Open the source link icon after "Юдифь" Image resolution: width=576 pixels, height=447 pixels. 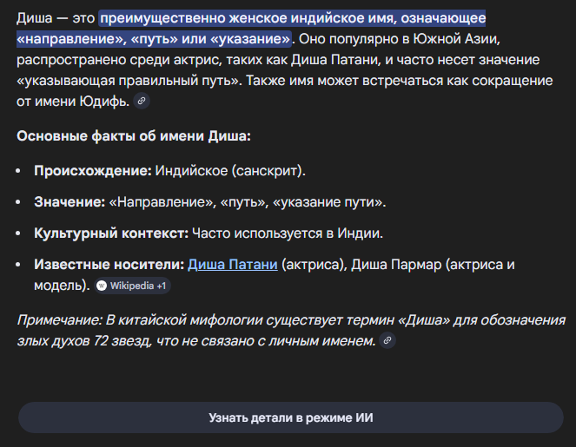142,101
